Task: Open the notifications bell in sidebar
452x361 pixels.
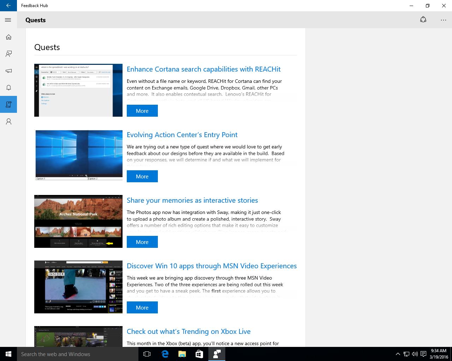Action: 8,88
